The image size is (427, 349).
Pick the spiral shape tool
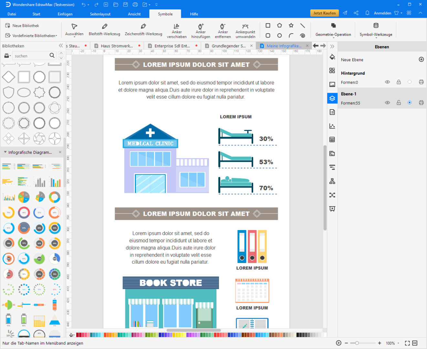click(302, 36)
